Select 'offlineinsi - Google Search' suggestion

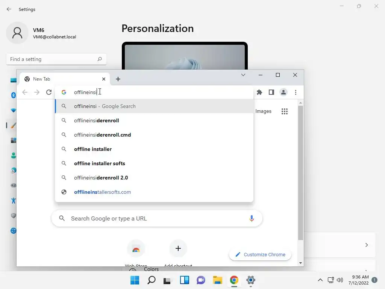154,106
